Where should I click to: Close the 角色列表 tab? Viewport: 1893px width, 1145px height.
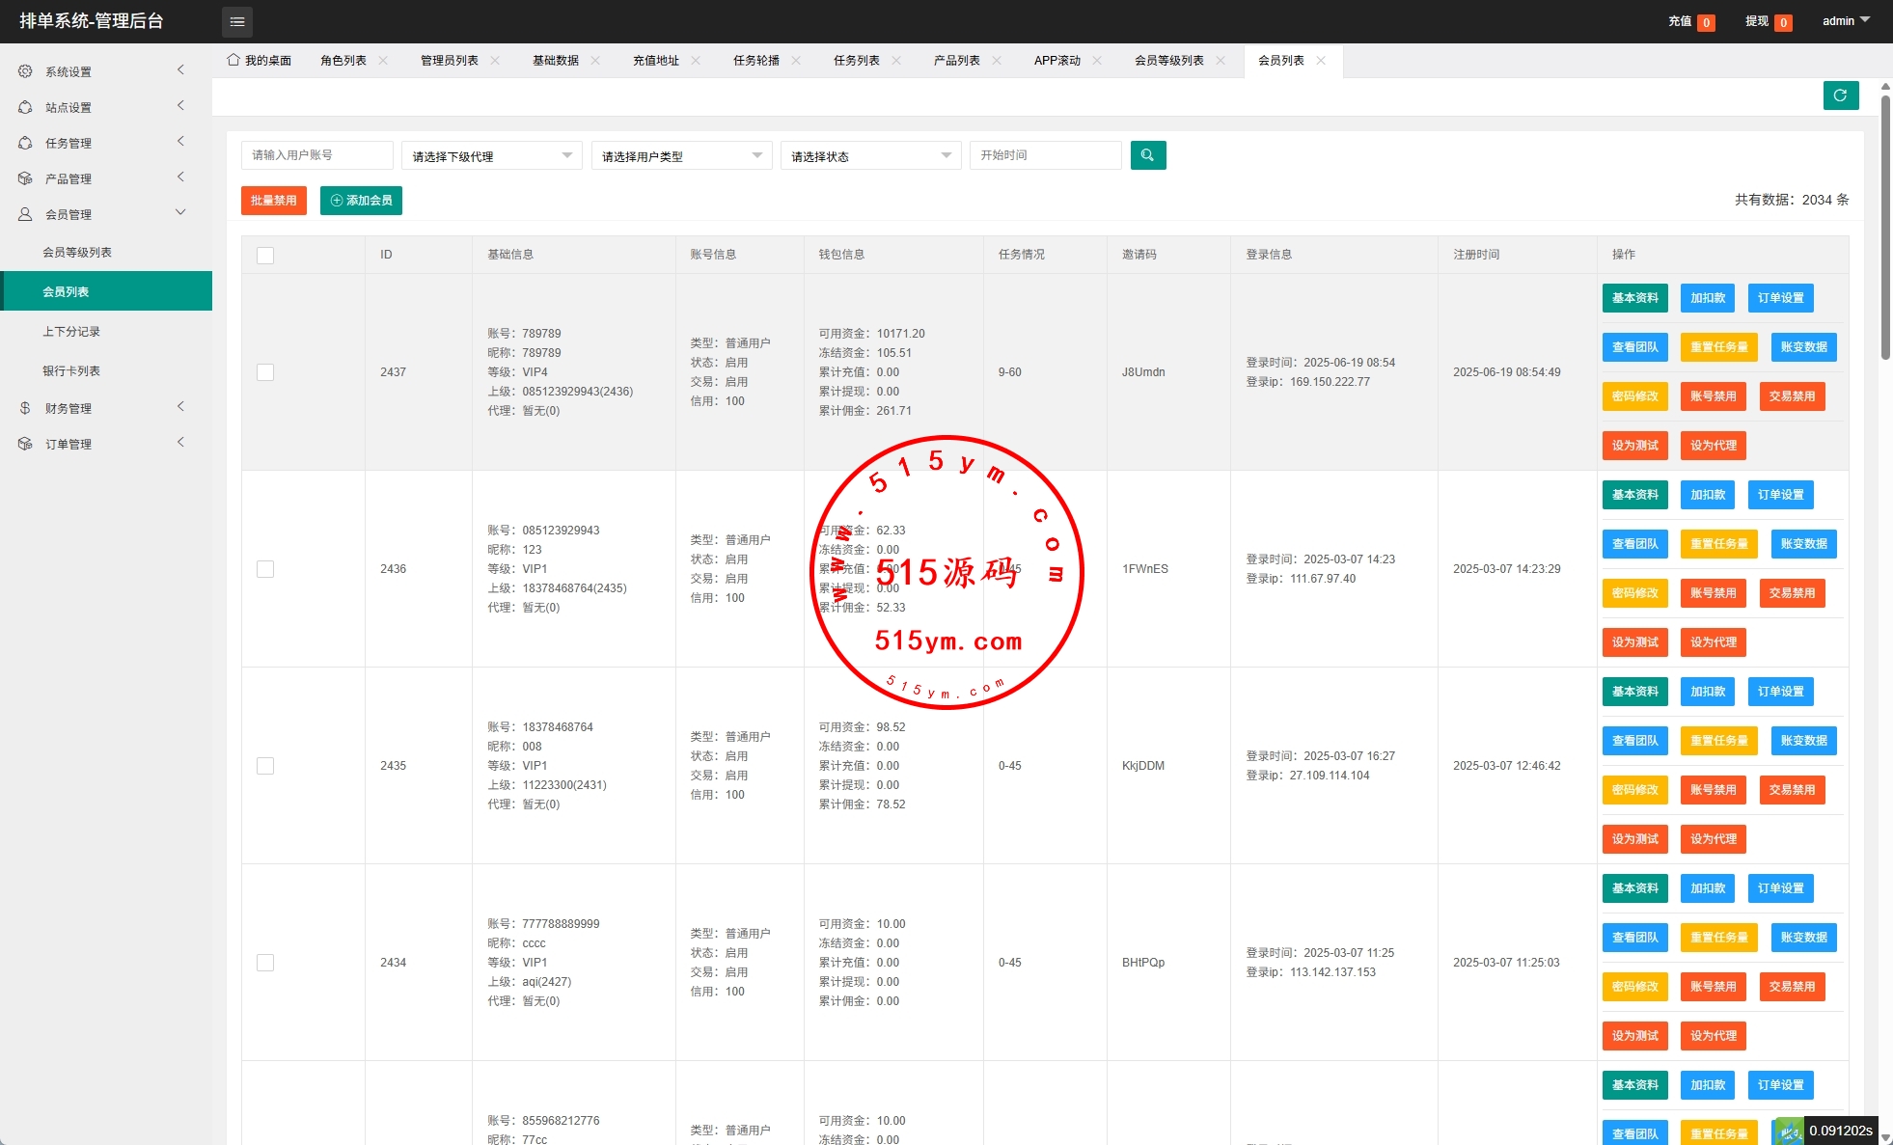tap(383, 61)
